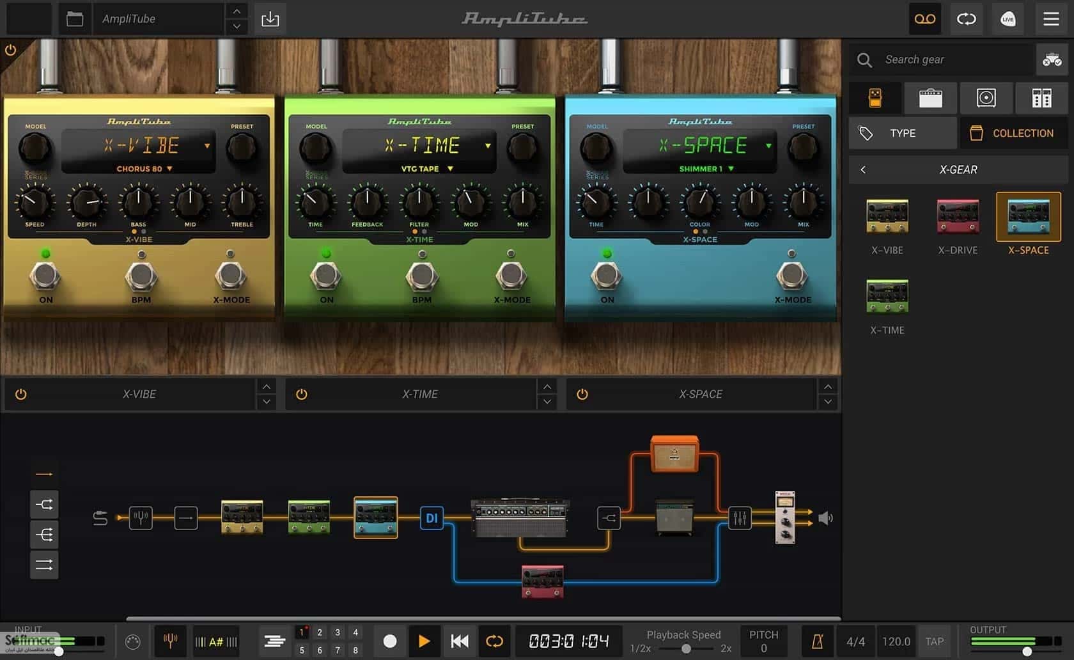
Task: Toggle X-TIME slot power button
Action: (x=302, y=394)
